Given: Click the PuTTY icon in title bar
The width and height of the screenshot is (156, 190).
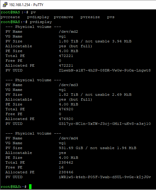Looking at the screenshot, I should (5, 5).
